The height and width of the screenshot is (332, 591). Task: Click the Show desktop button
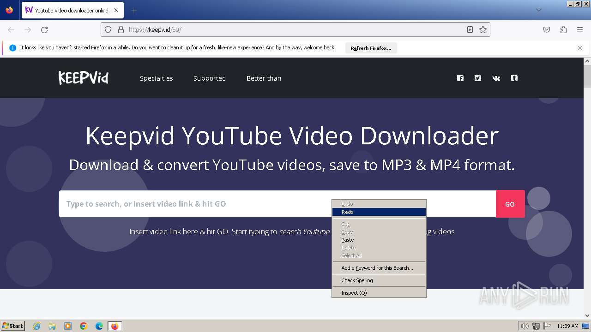586,326
